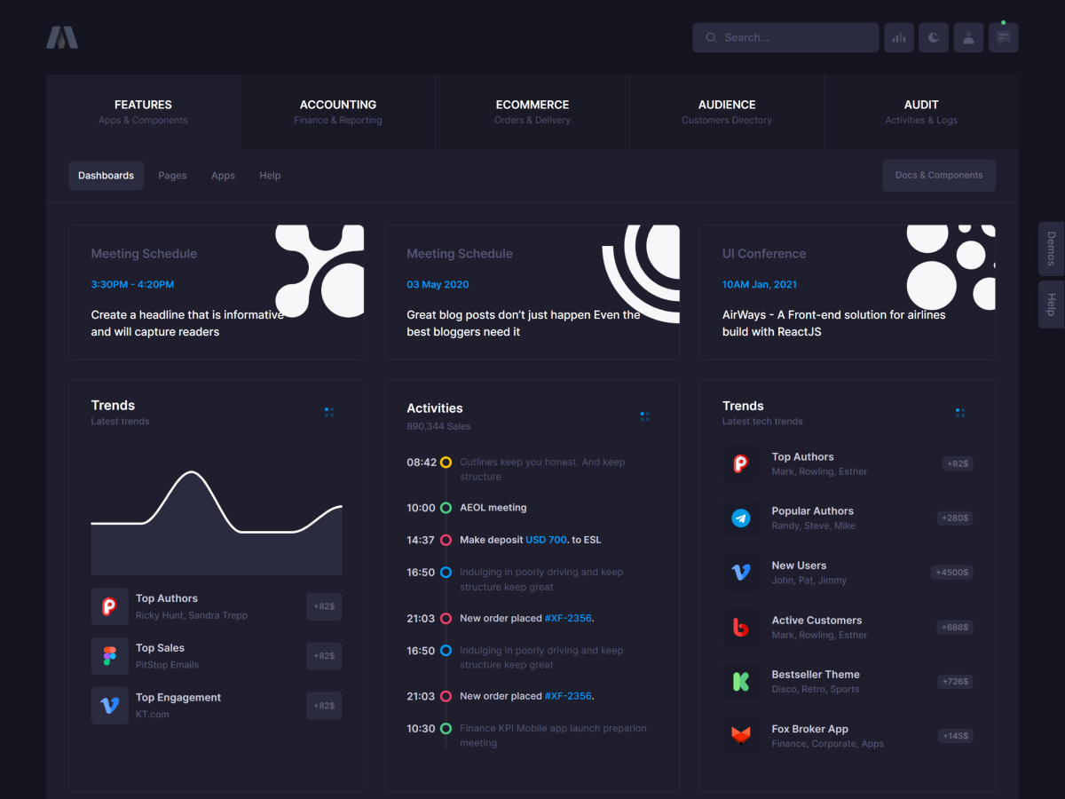The height and width of the screenshot is (799, 1065).
Task: Toggle dark mode moon icon
Action: coord(934,37)
